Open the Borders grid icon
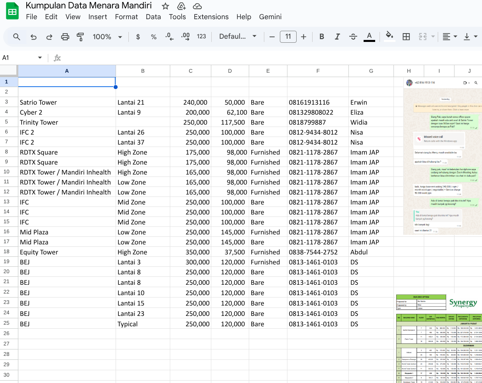Image resolution: width=482 pixels, height=383 pixels. coord(406,37)
